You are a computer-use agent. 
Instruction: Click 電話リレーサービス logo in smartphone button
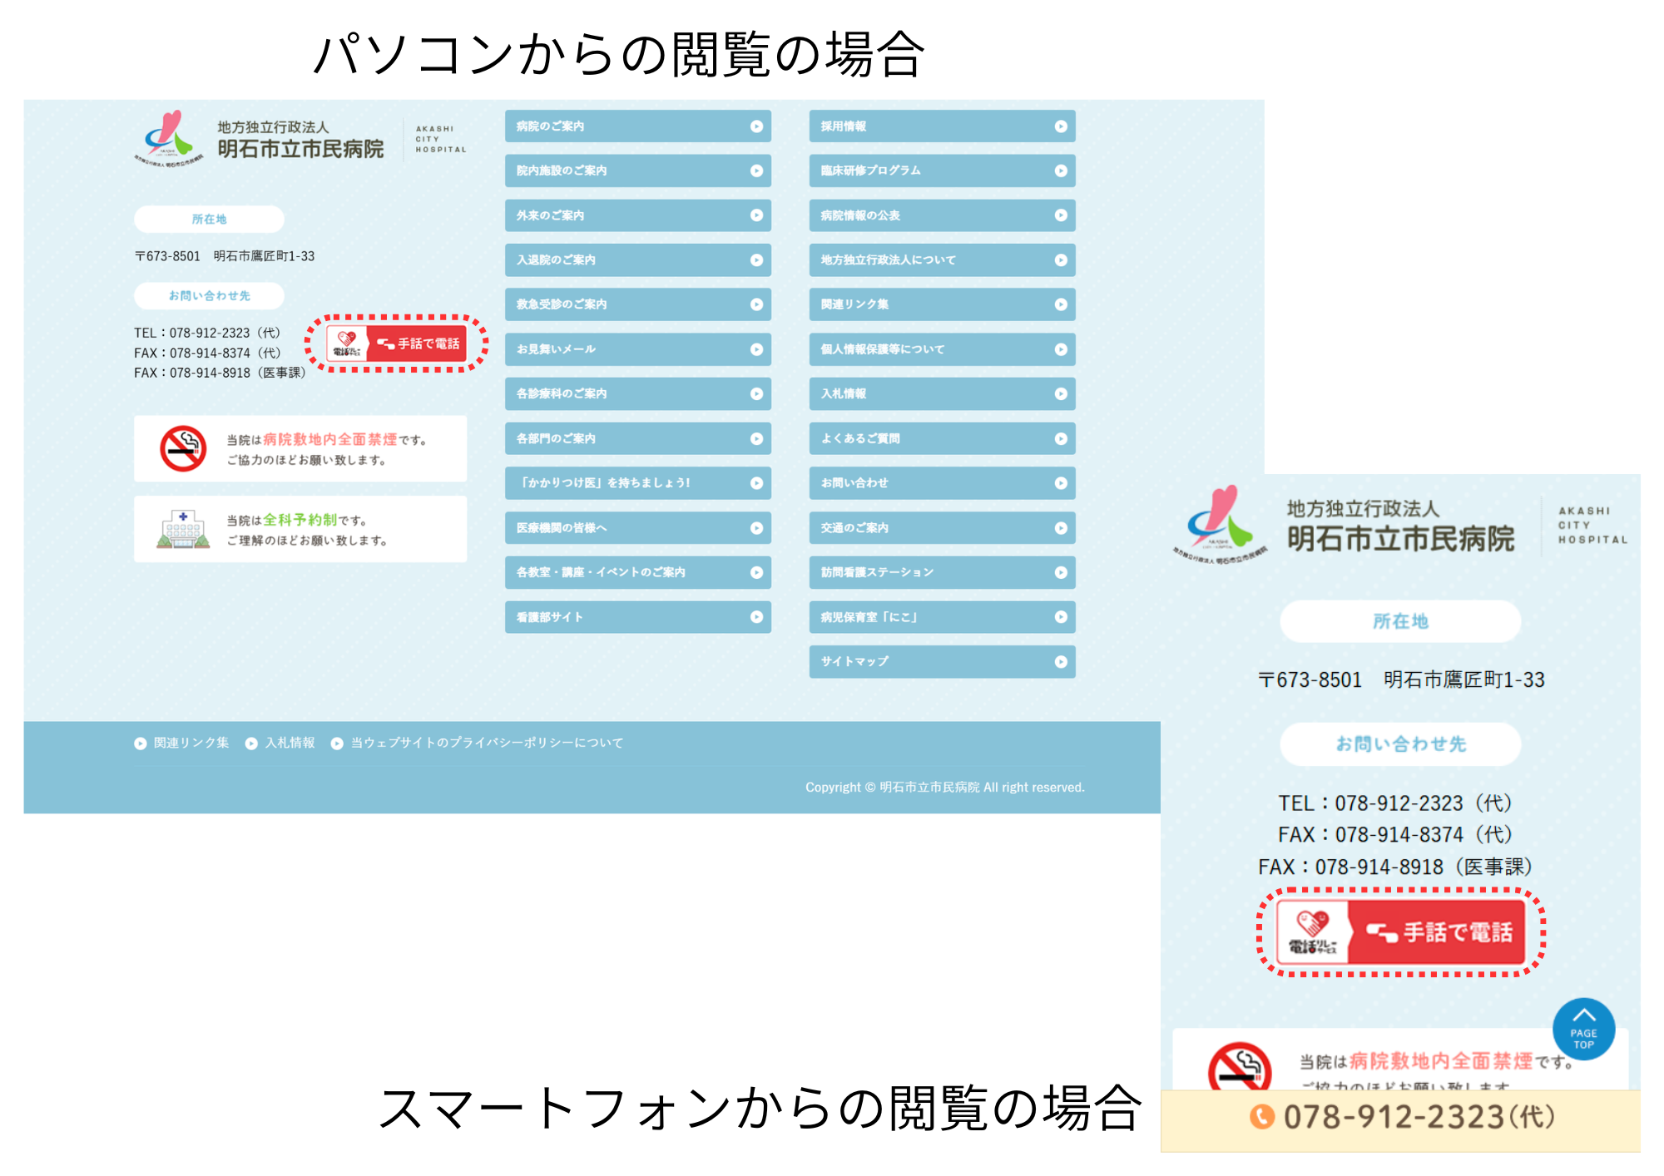coord(1312,932)
